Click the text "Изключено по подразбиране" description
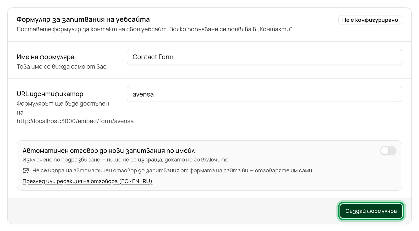Screen dimensions: 419x231 point(126,160)
